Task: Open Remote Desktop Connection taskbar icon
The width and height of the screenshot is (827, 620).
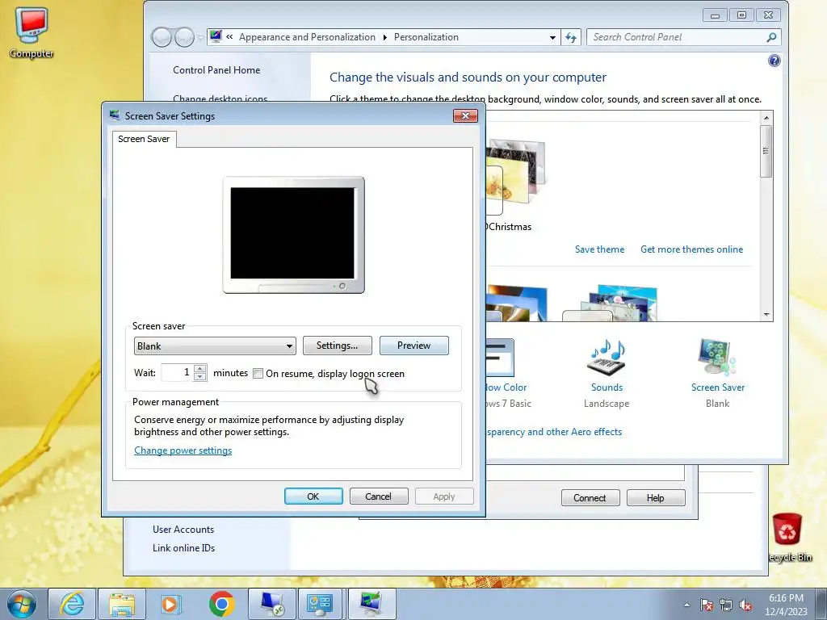Action: click(271, 604)
